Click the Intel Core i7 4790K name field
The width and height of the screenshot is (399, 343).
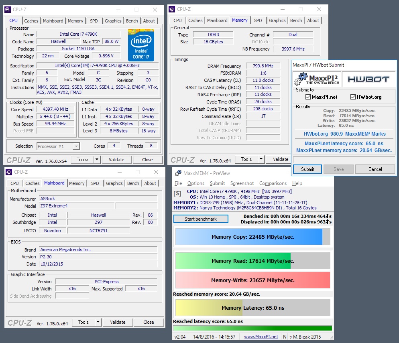(78, 34)
